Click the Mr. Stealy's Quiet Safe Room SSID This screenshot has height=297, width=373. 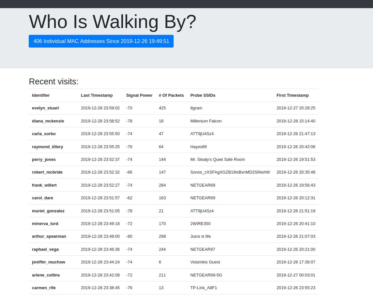pos(218,160)
